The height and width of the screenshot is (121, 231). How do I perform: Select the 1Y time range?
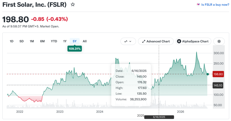(65, 41)
